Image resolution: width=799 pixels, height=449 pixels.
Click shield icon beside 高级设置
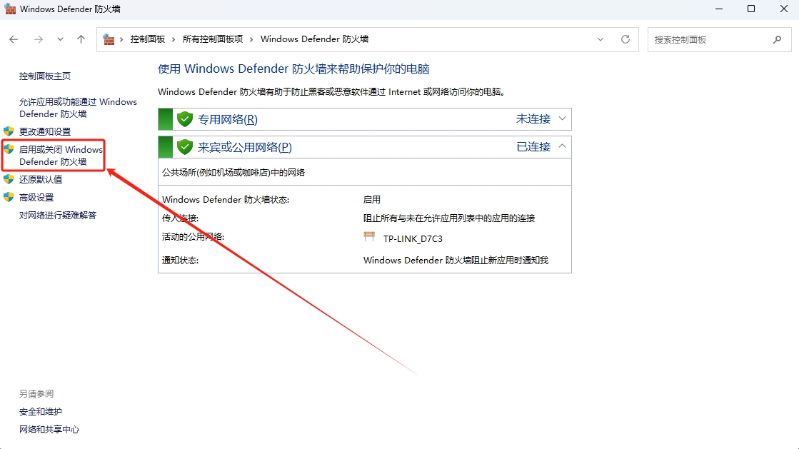9,197
